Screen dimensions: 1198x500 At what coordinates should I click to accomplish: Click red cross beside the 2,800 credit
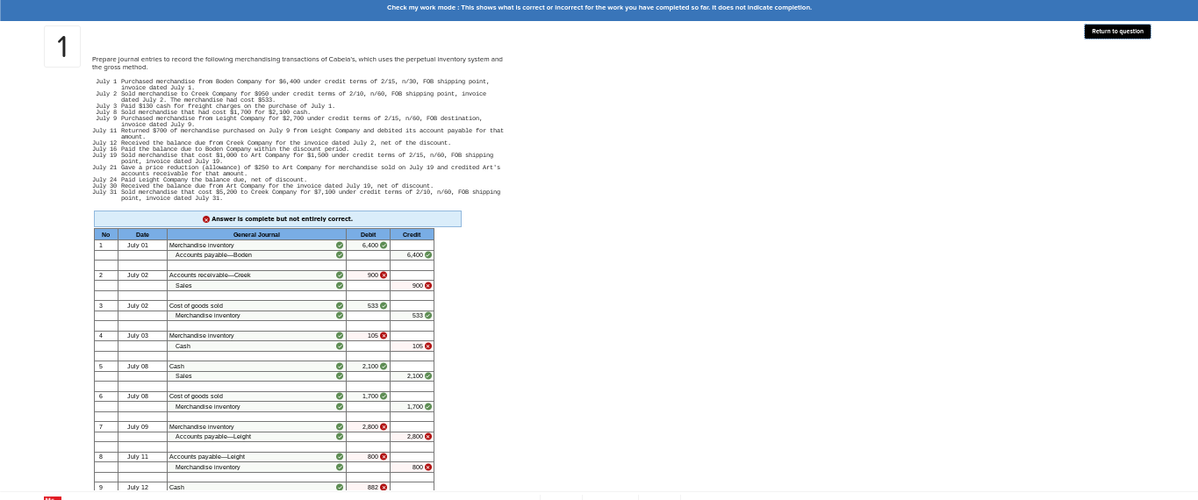pos(428,437)
